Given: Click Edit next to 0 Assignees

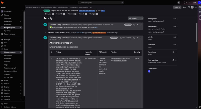Looking at the screenshot, I should pyautogui.click(x=175, y=19).
